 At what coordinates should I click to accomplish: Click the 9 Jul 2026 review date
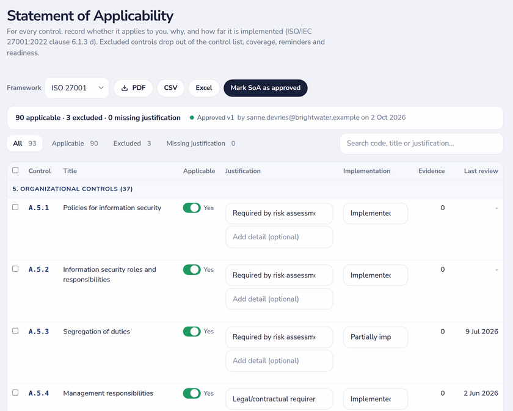(482, 332)
